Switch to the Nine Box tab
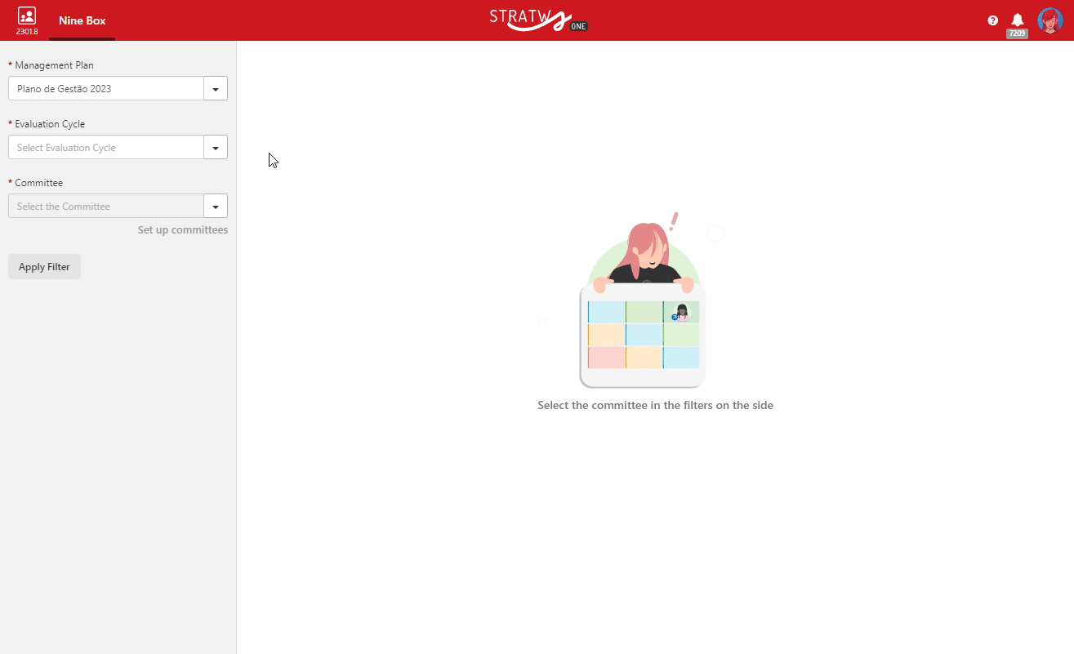The image size is (1074, 654). click(x=82, y=20)
